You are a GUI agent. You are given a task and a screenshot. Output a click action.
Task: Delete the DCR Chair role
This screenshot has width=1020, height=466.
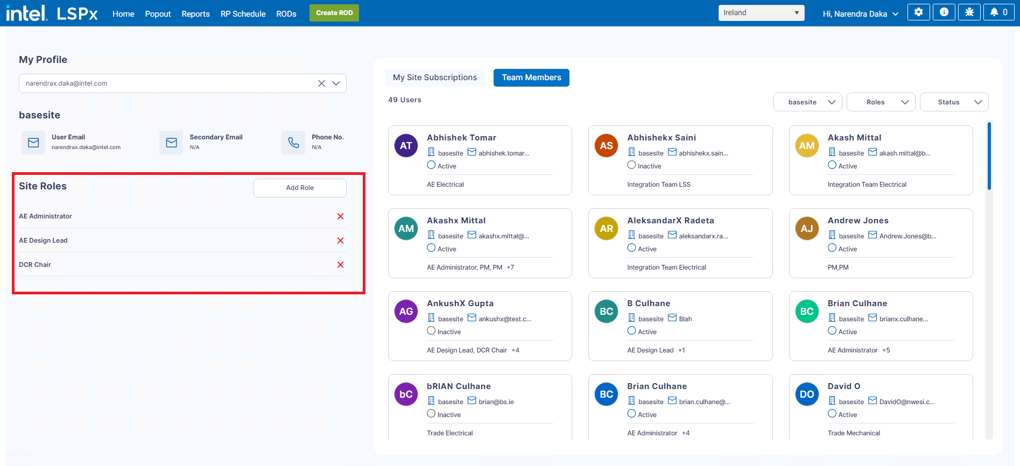(340, 265)
